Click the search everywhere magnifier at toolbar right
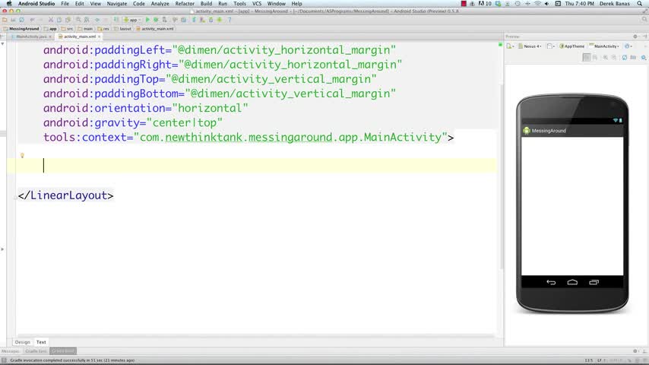 (x=644, y=20)
